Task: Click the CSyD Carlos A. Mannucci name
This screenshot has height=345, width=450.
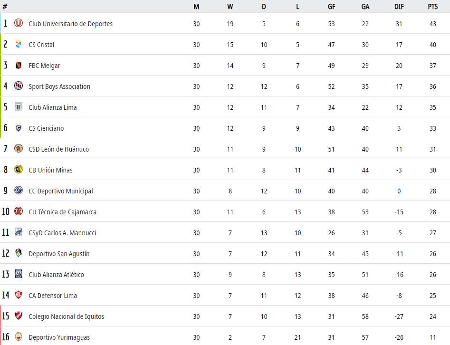Action: [62, 233]
